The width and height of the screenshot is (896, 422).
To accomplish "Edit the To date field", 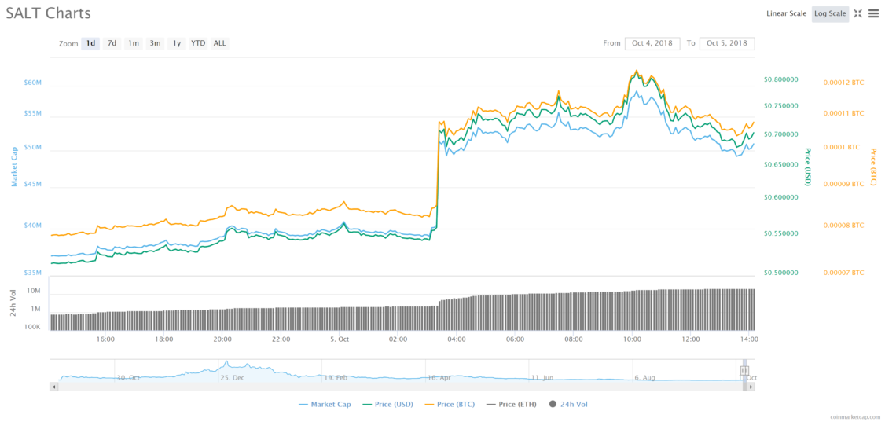I will 726,43.
